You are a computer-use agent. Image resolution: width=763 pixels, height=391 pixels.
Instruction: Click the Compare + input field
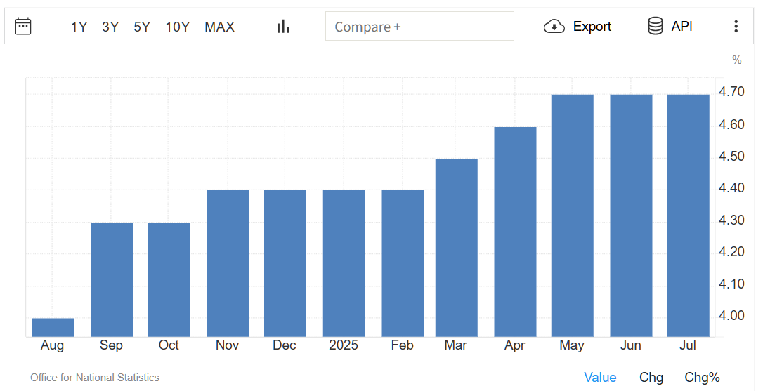(x=419, y=26)
